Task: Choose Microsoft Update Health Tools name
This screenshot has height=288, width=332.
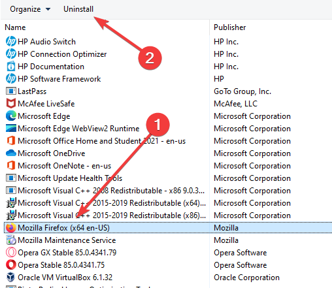Action: click(x=70, y=178)
